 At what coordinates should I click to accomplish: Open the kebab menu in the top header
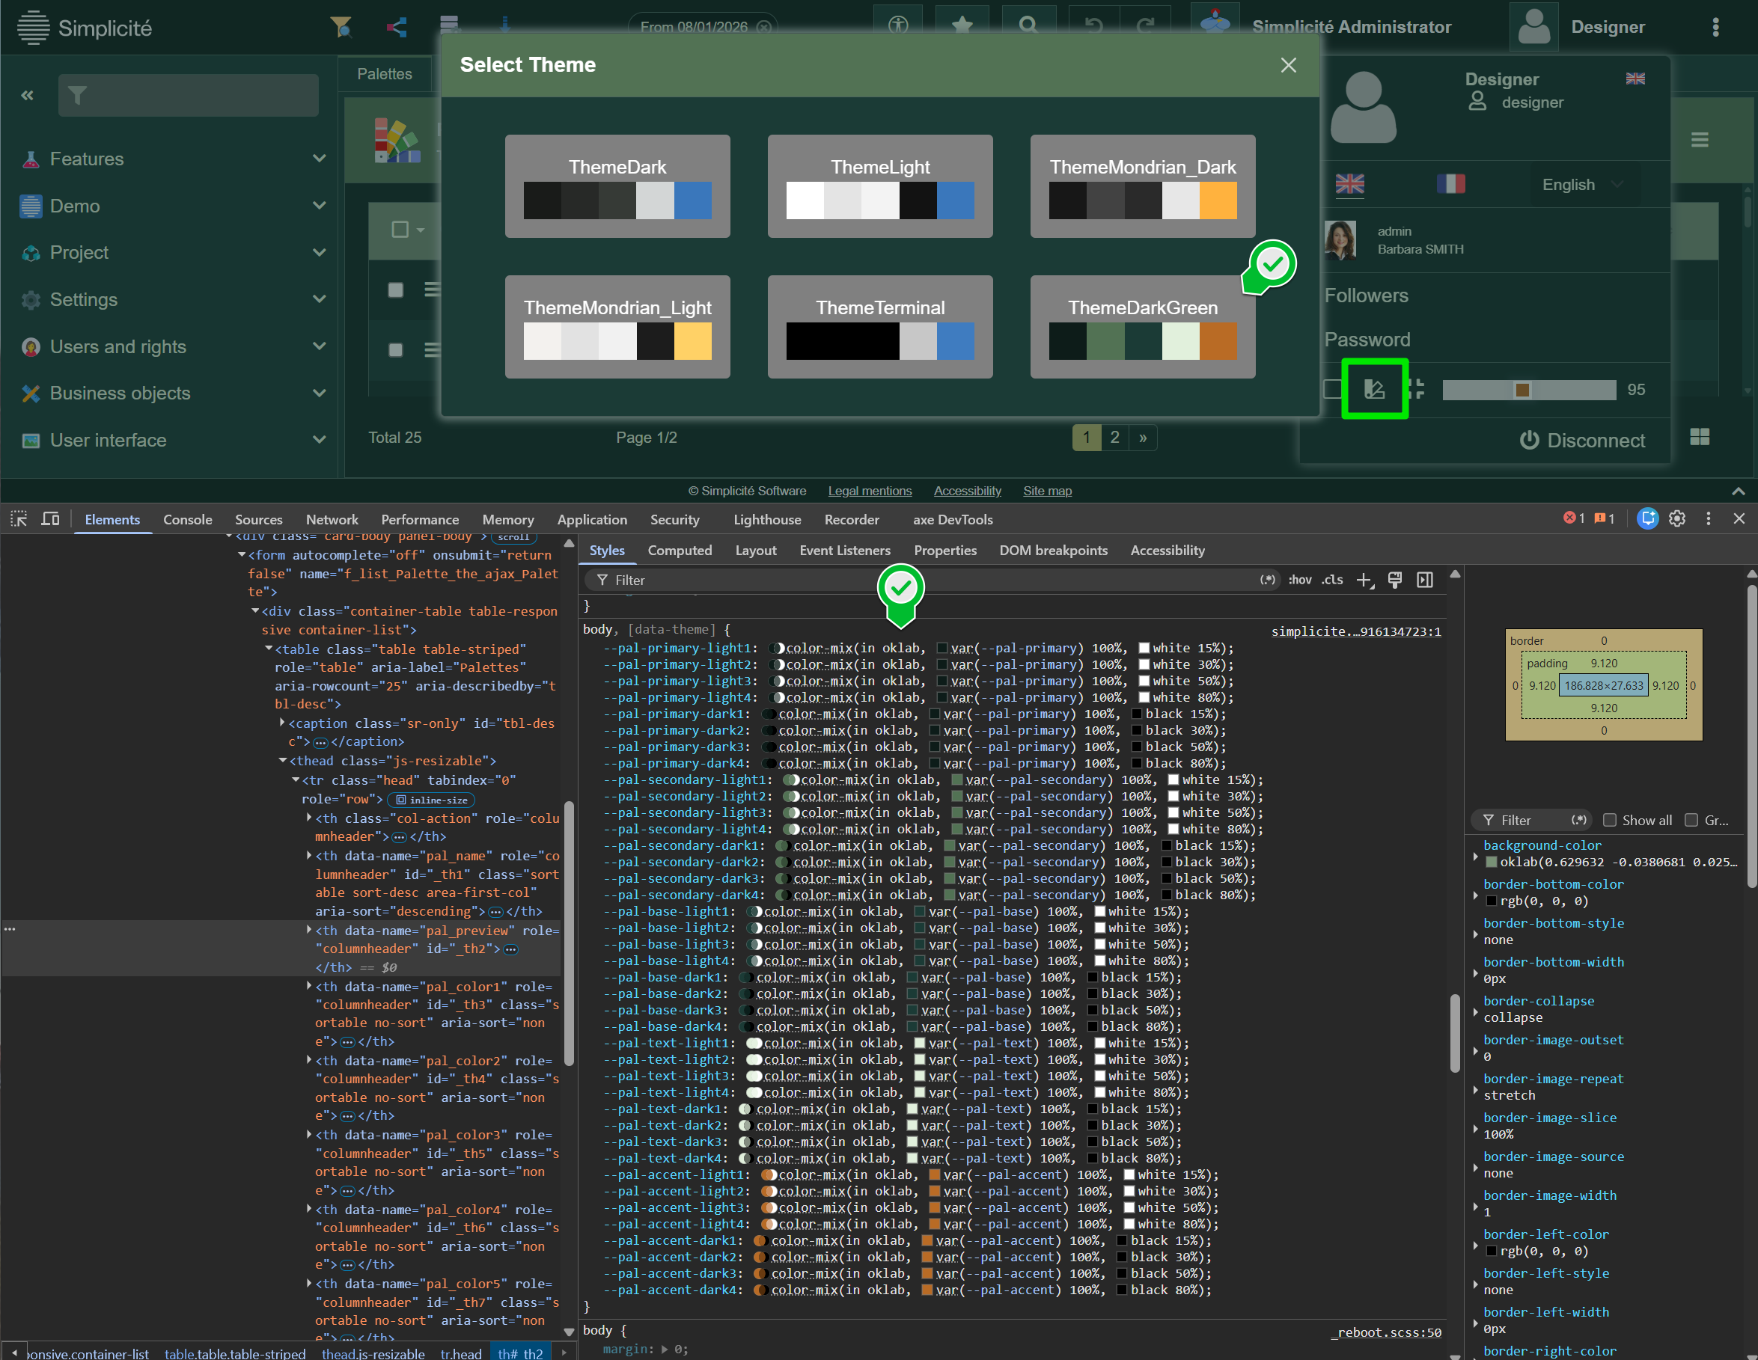(1715, 28)
